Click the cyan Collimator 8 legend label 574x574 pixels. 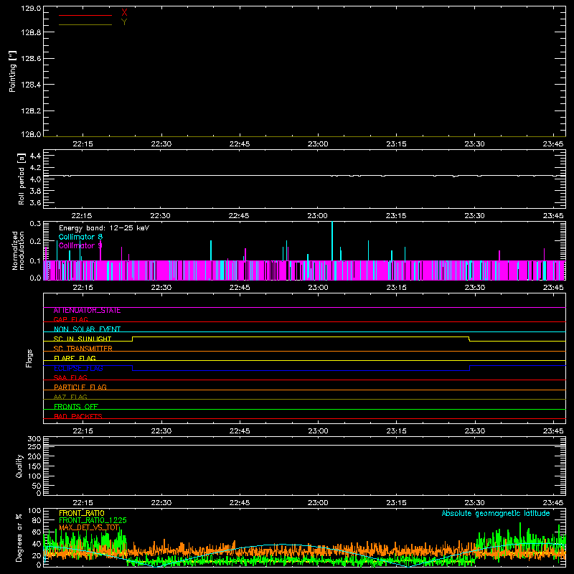(x=80, y=237)
